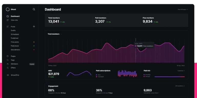Open Offers in the sidebar
Screen dimensions: 197x98
[x=13, y=68]
